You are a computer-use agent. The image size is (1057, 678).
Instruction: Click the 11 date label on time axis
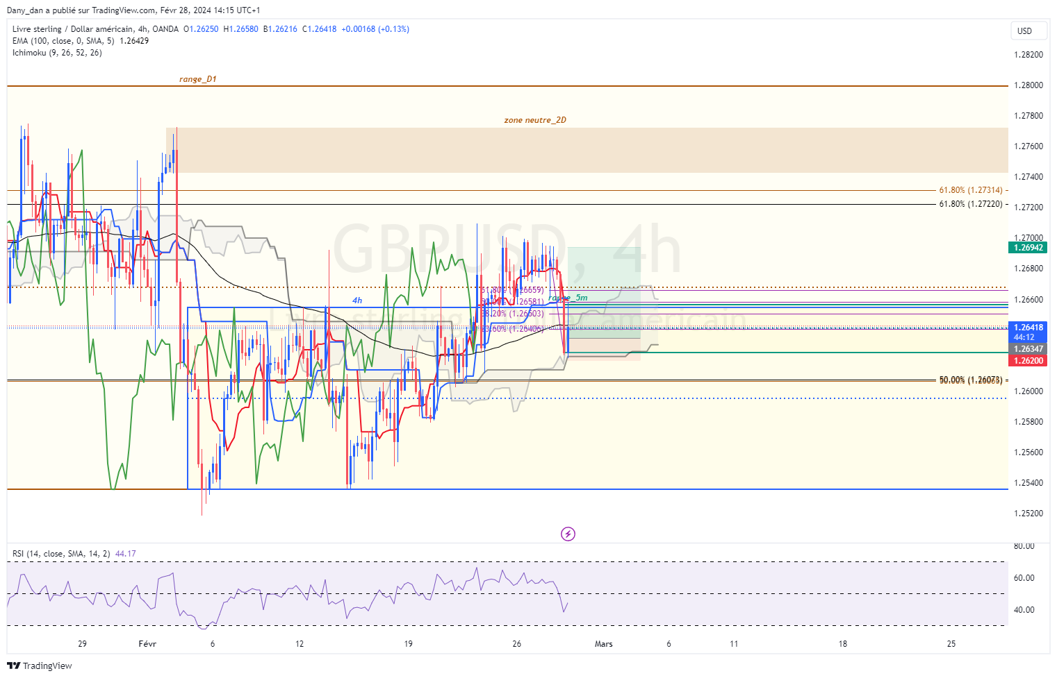pyautogui.click(x=734, y=644)
